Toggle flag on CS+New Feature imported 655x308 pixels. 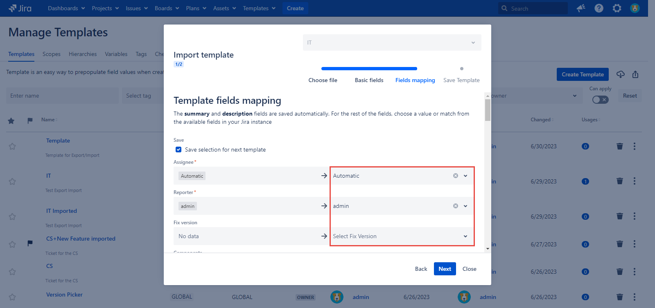(30, 243)
